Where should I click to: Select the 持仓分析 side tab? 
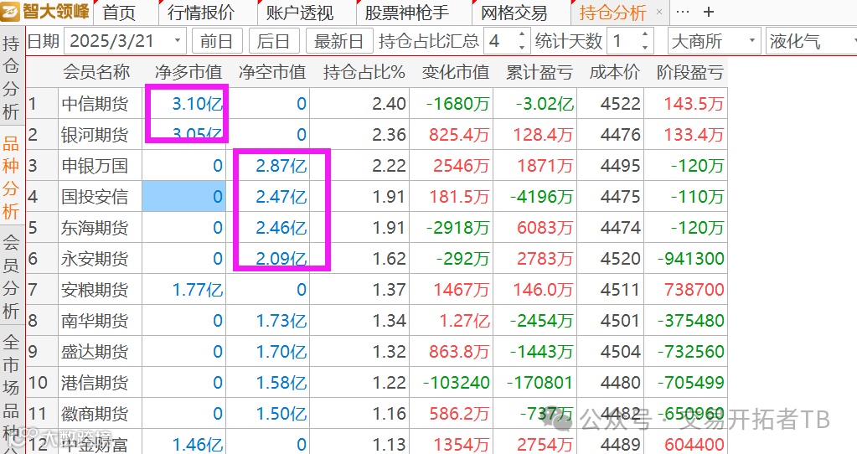(x=11, y=78)
